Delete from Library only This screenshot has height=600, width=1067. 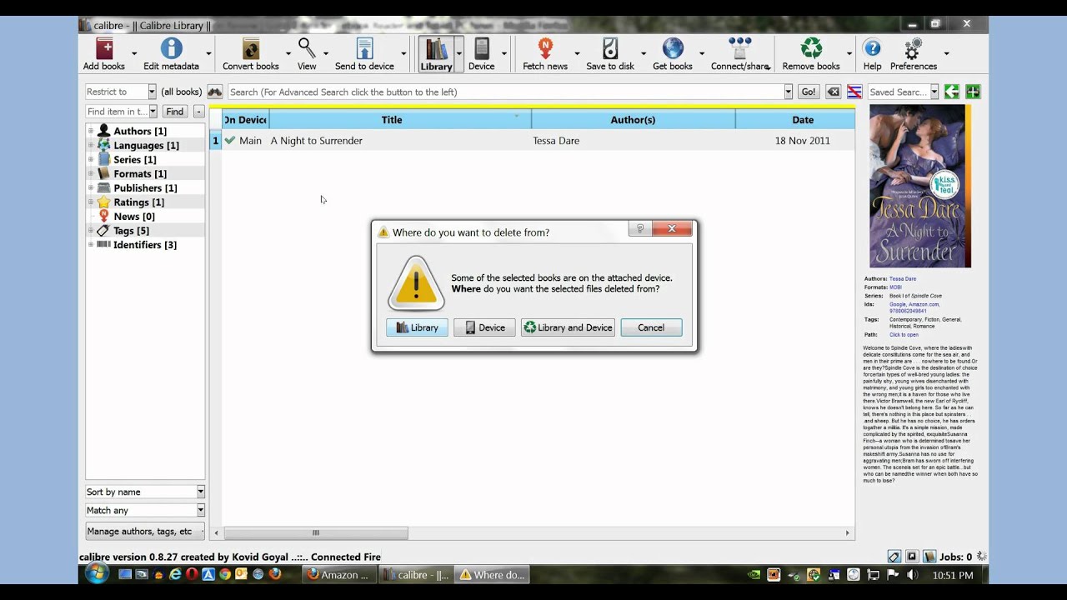coord(417,327)
